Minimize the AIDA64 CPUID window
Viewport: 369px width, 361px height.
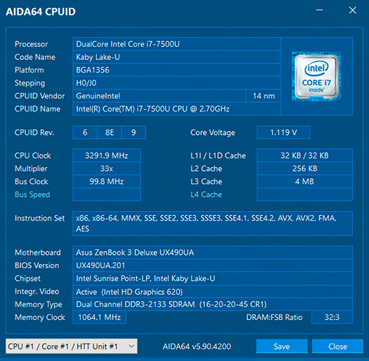click(x=320, y=10)
